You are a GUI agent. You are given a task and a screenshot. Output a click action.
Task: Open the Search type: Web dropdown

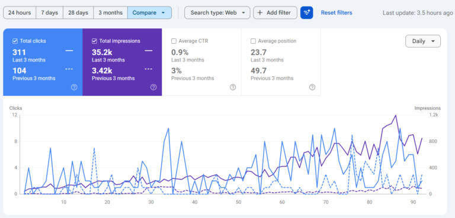(217, 13)
